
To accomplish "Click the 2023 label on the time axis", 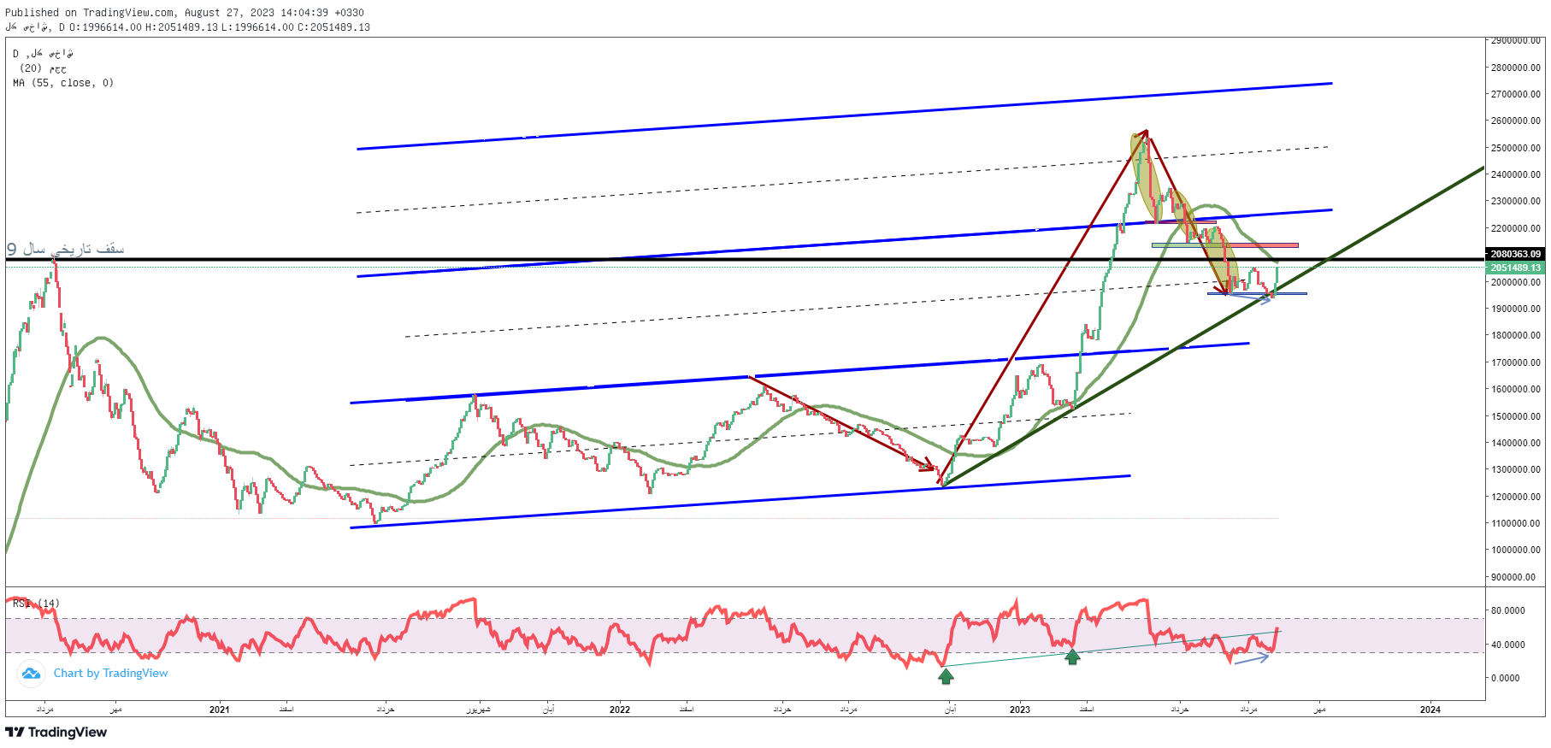I will [1019, 710].
